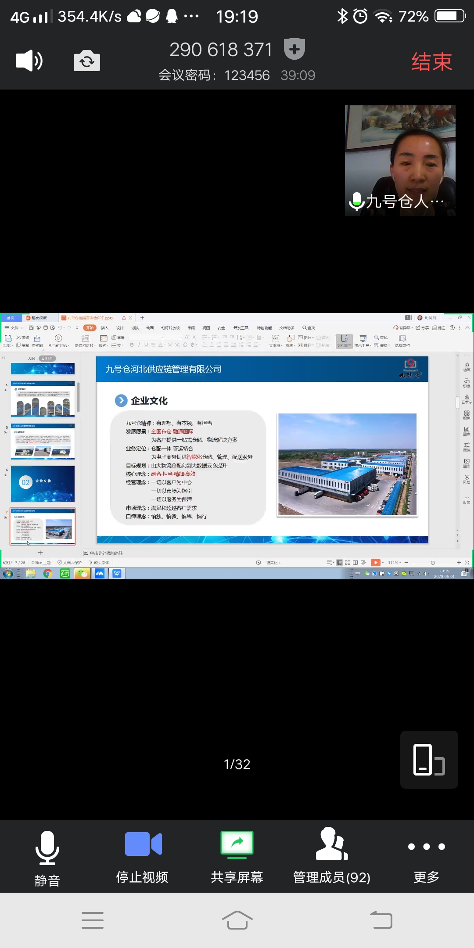Collapse the WPS ribbon with the chevron
Image resolution: width=474 pixels, height=948 pixels.
[467, 328]
